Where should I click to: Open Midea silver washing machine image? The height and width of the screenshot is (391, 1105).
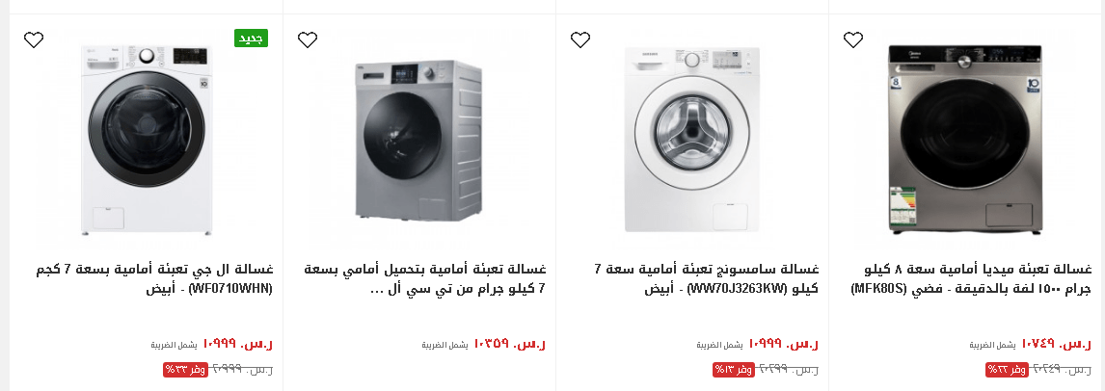pyautogui.click(x=965, y=140)
